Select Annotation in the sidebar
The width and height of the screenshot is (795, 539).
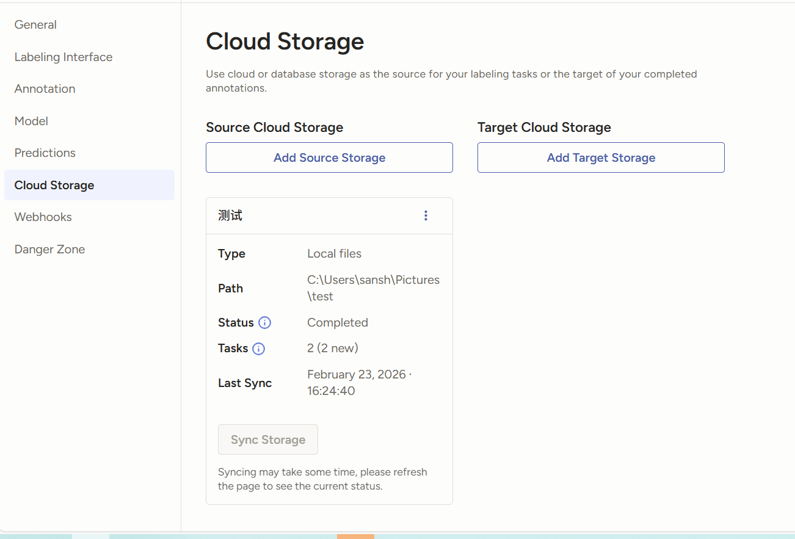point(45,89)
